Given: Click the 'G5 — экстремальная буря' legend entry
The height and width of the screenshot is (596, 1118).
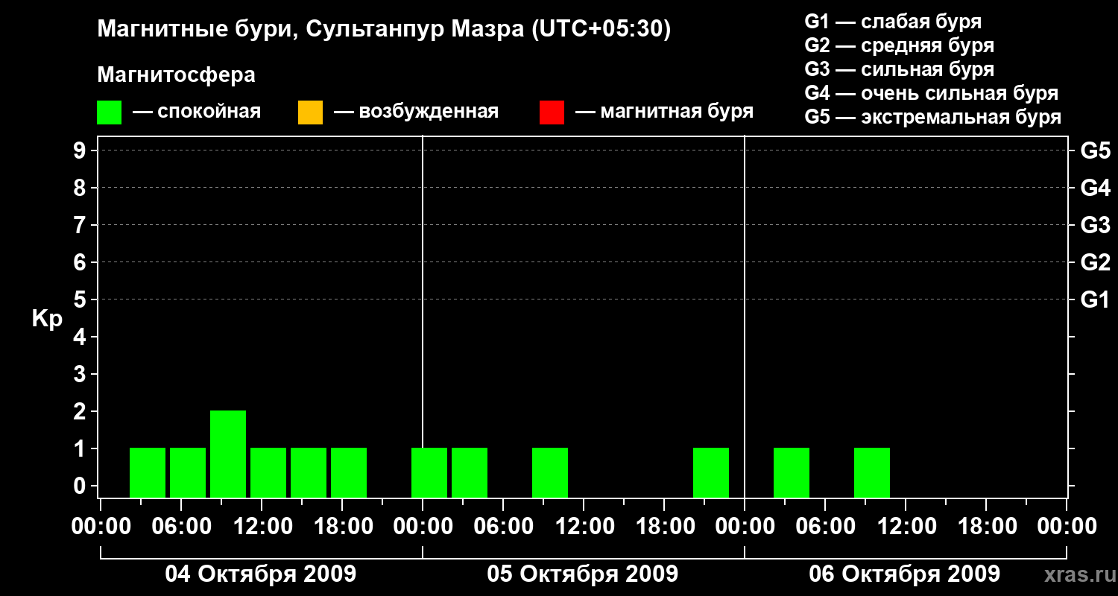Looking at the screenshot, I should tap(932, 117).
